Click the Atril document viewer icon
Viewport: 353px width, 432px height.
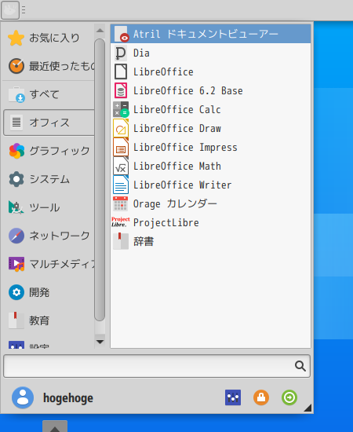pyautogui.click(x=121, y=34)
